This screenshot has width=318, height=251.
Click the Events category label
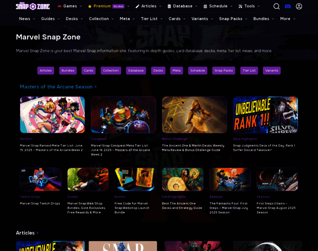[120, 197]
